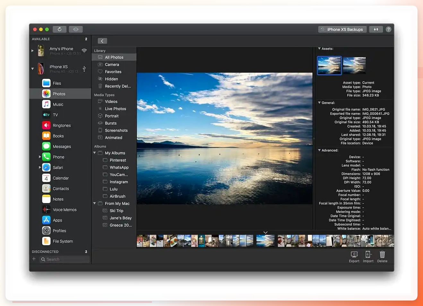This screenshot has height=306, width=423.
Task: Open AirBrush album
Action: point(114,196)
